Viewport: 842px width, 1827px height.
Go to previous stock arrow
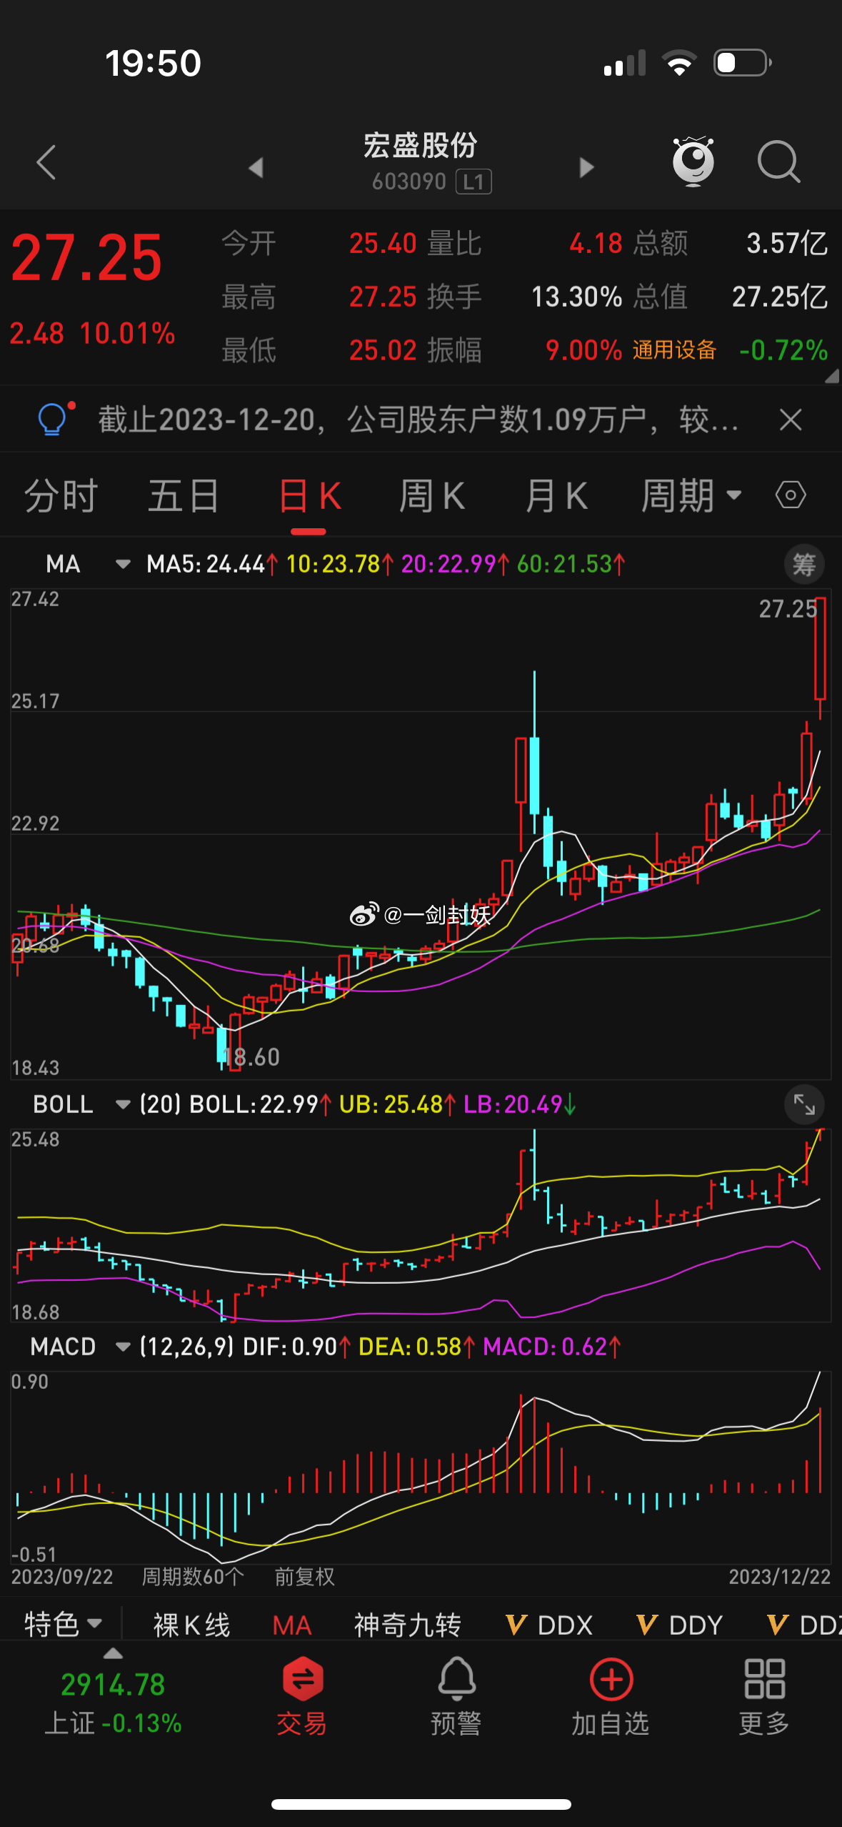256,168
